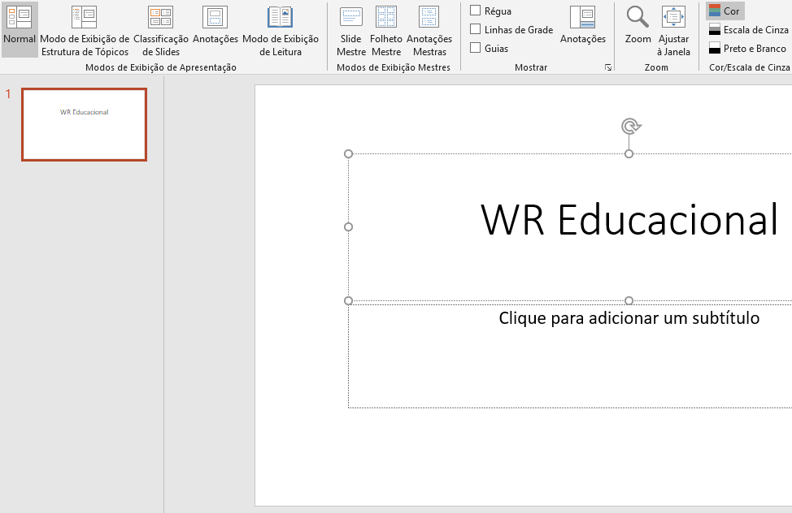Open the Anotações page view
Viewport: 792px width, 513px height.
point(215,28)
